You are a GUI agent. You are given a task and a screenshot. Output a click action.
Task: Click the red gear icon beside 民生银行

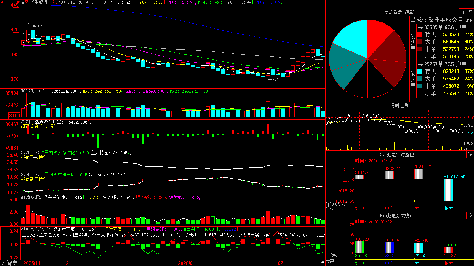tap(26, 1)
